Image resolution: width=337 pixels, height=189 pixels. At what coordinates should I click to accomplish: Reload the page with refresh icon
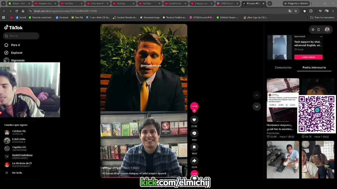coord(17,11)
